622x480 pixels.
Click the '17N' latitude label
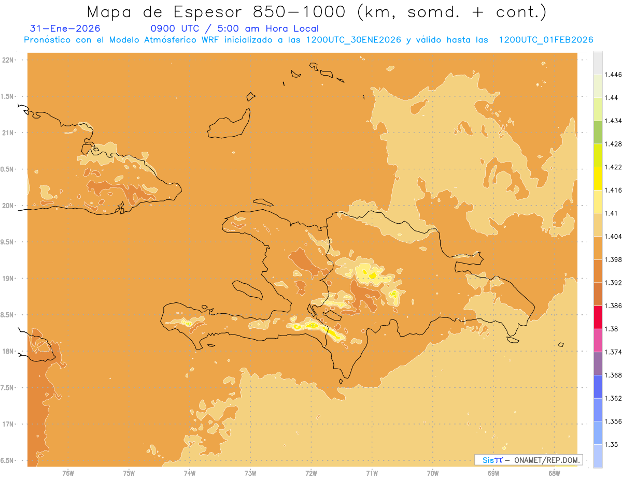8,425
